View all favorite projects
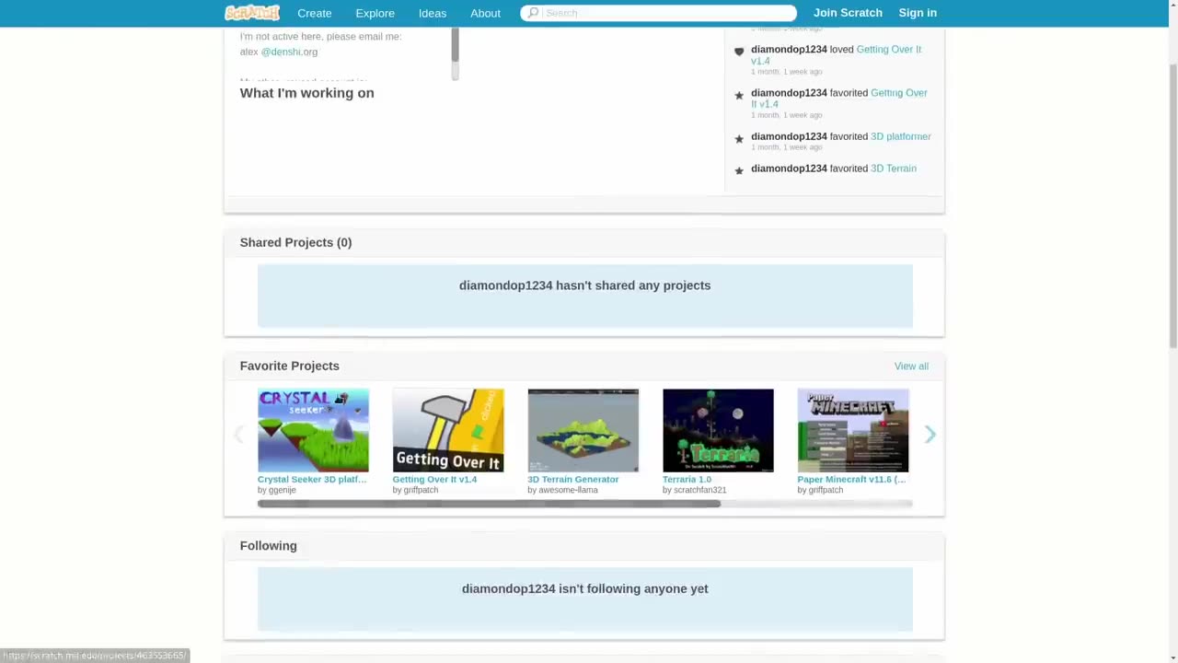 (911, 366)
